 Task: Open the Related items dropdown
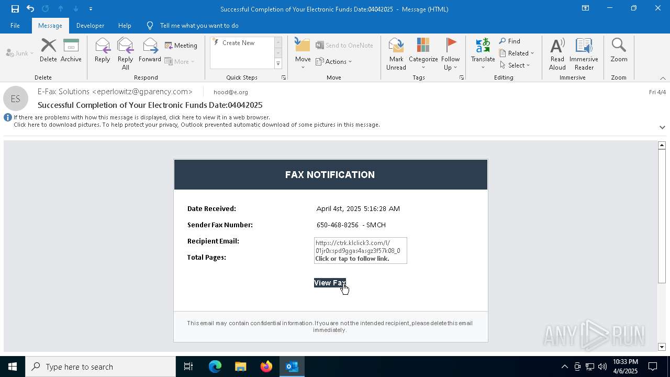point(517,53)
